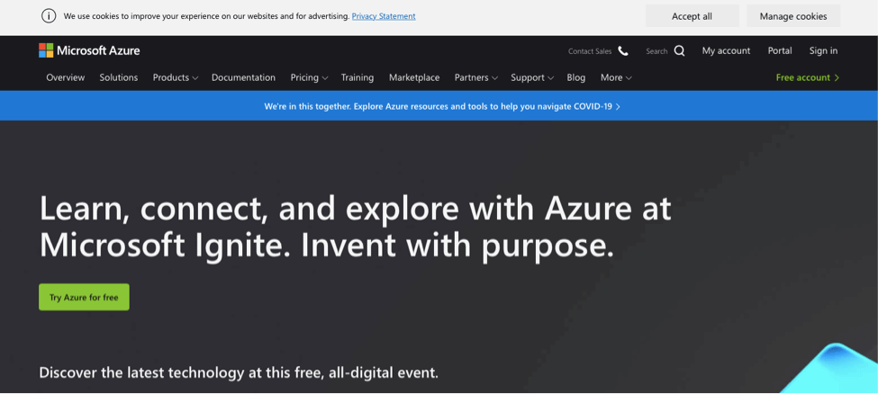Open Manage cookies options

[792, 16]
